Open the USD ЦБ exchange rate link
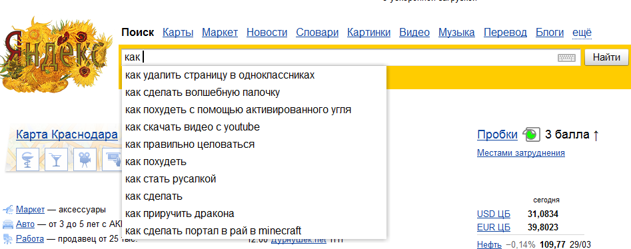The width and height of the screenshot is (631, 249). pos(493,214)
